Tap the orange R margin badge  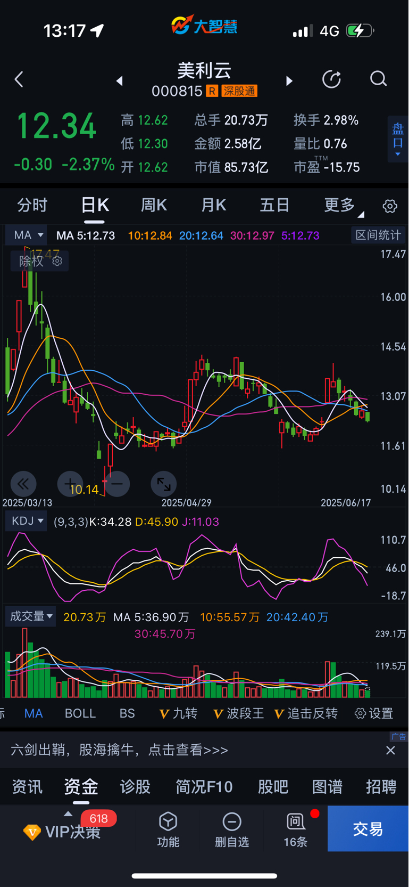pyautogui.click(x=212, y=91)
